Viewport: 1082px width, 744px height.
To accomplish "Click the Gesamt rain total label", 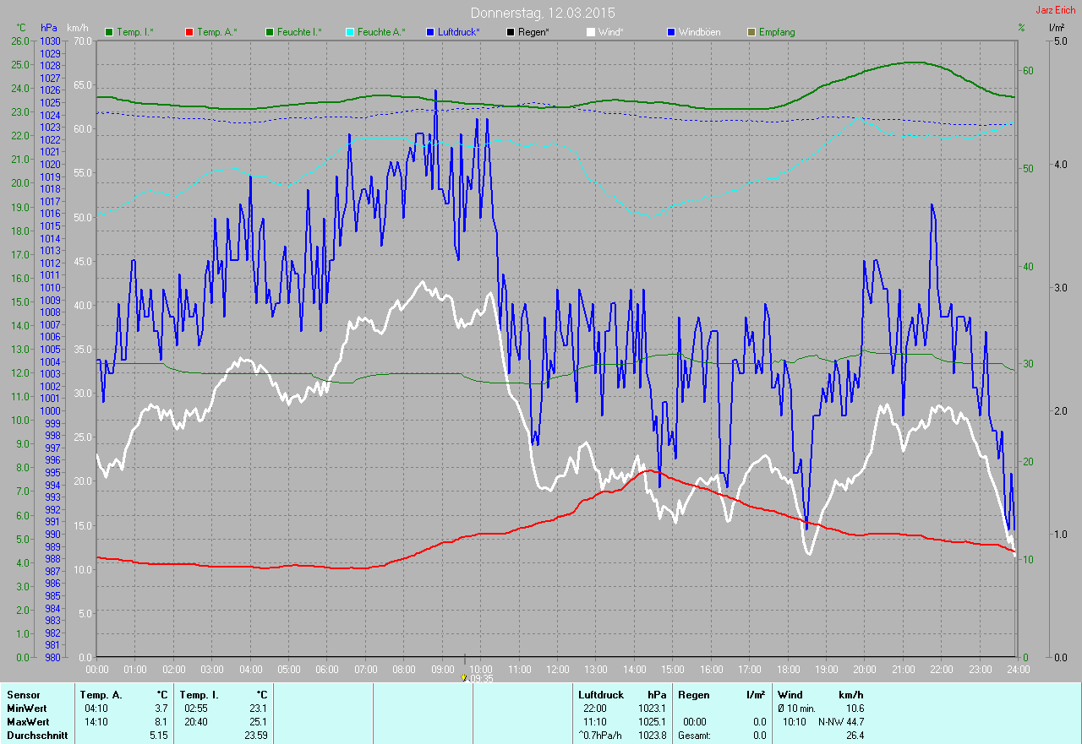I will click(x=695, y=736).
